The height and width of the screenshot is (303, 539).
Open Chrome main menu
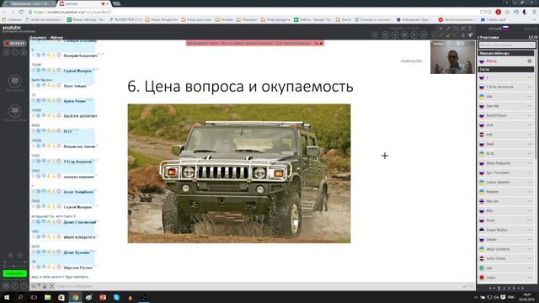coord(534,12)
